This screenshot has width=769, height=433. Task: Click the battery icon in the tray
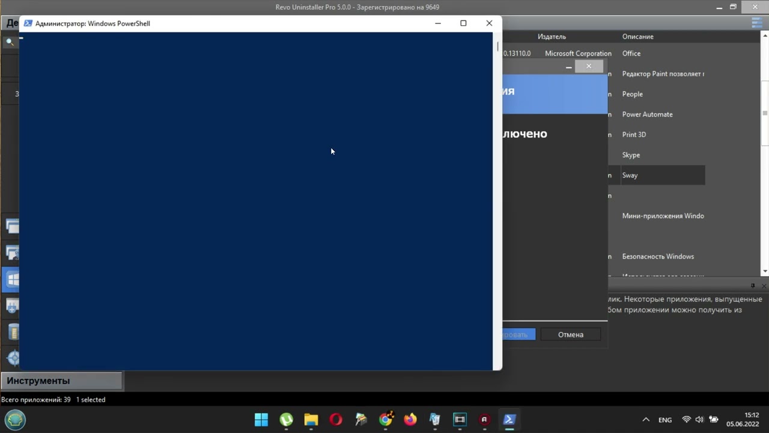(x=714, y=420)
